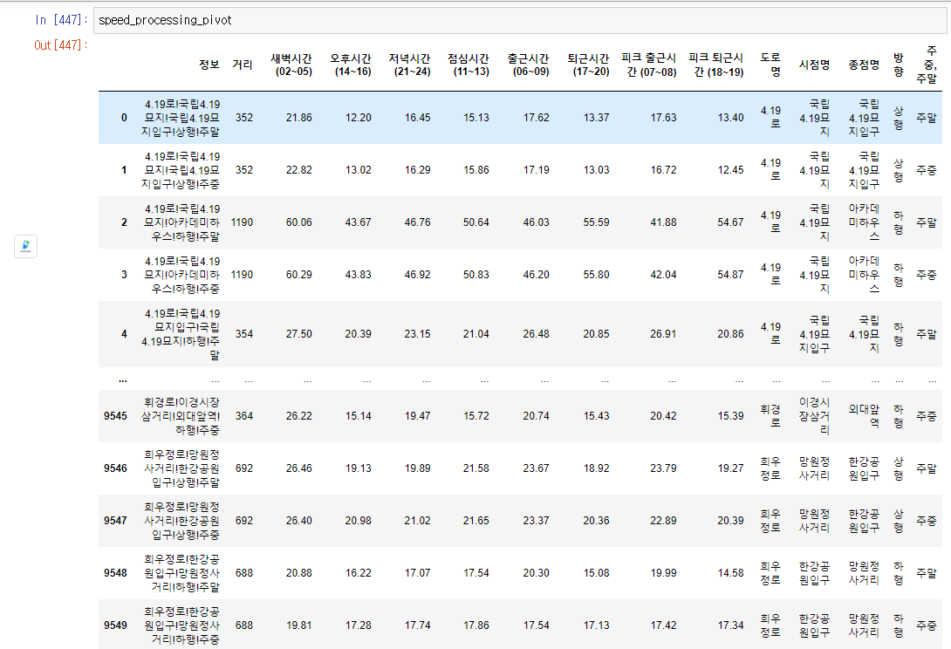The height and width of the screenshot is (649, 951).
Task: Select the 피크 퇴근시간 (18~19) header
Action: (716, 65)
